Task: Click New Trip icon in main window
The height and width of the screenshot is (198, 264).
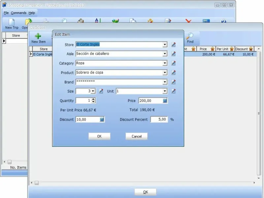Action: tap(12, 22)
